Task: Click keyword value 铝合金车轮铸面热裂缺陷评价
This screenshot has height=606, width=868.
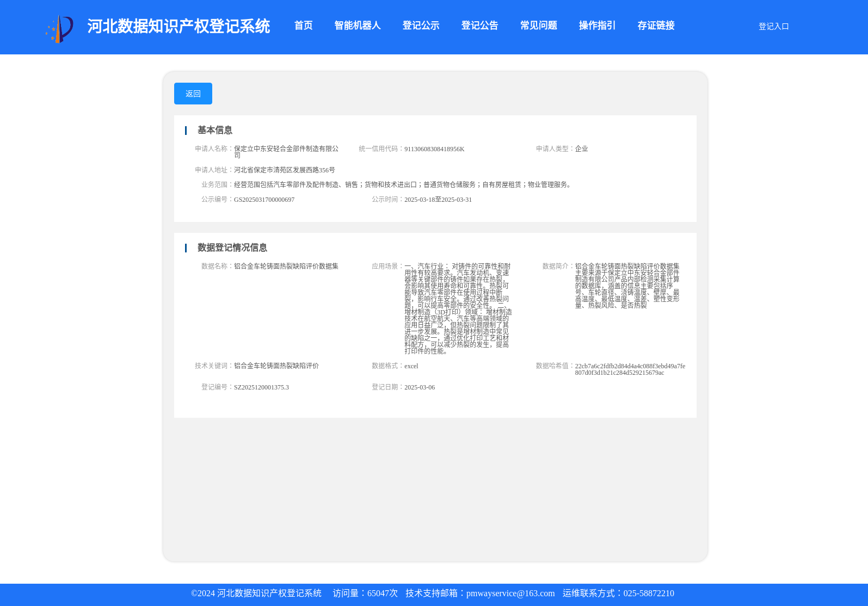Action: pyautogui.click(x=276, y=366)
